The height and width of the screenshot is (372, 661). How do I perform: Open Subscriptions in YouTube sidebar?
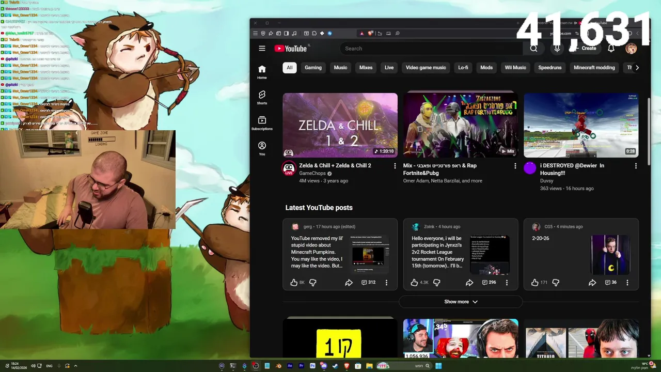tap(262, 123)
